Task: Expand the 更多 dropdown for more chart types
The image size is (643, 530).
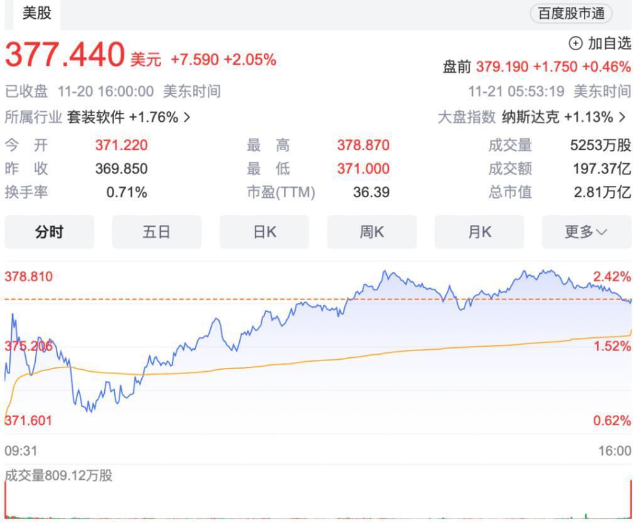Action: 586,232
